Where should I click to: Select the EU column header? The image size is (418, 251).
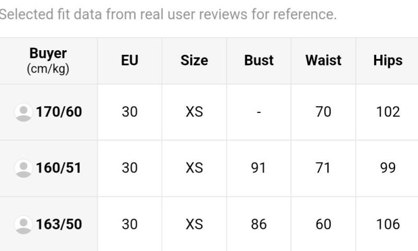pyautogui.click(x=130, y=61)
